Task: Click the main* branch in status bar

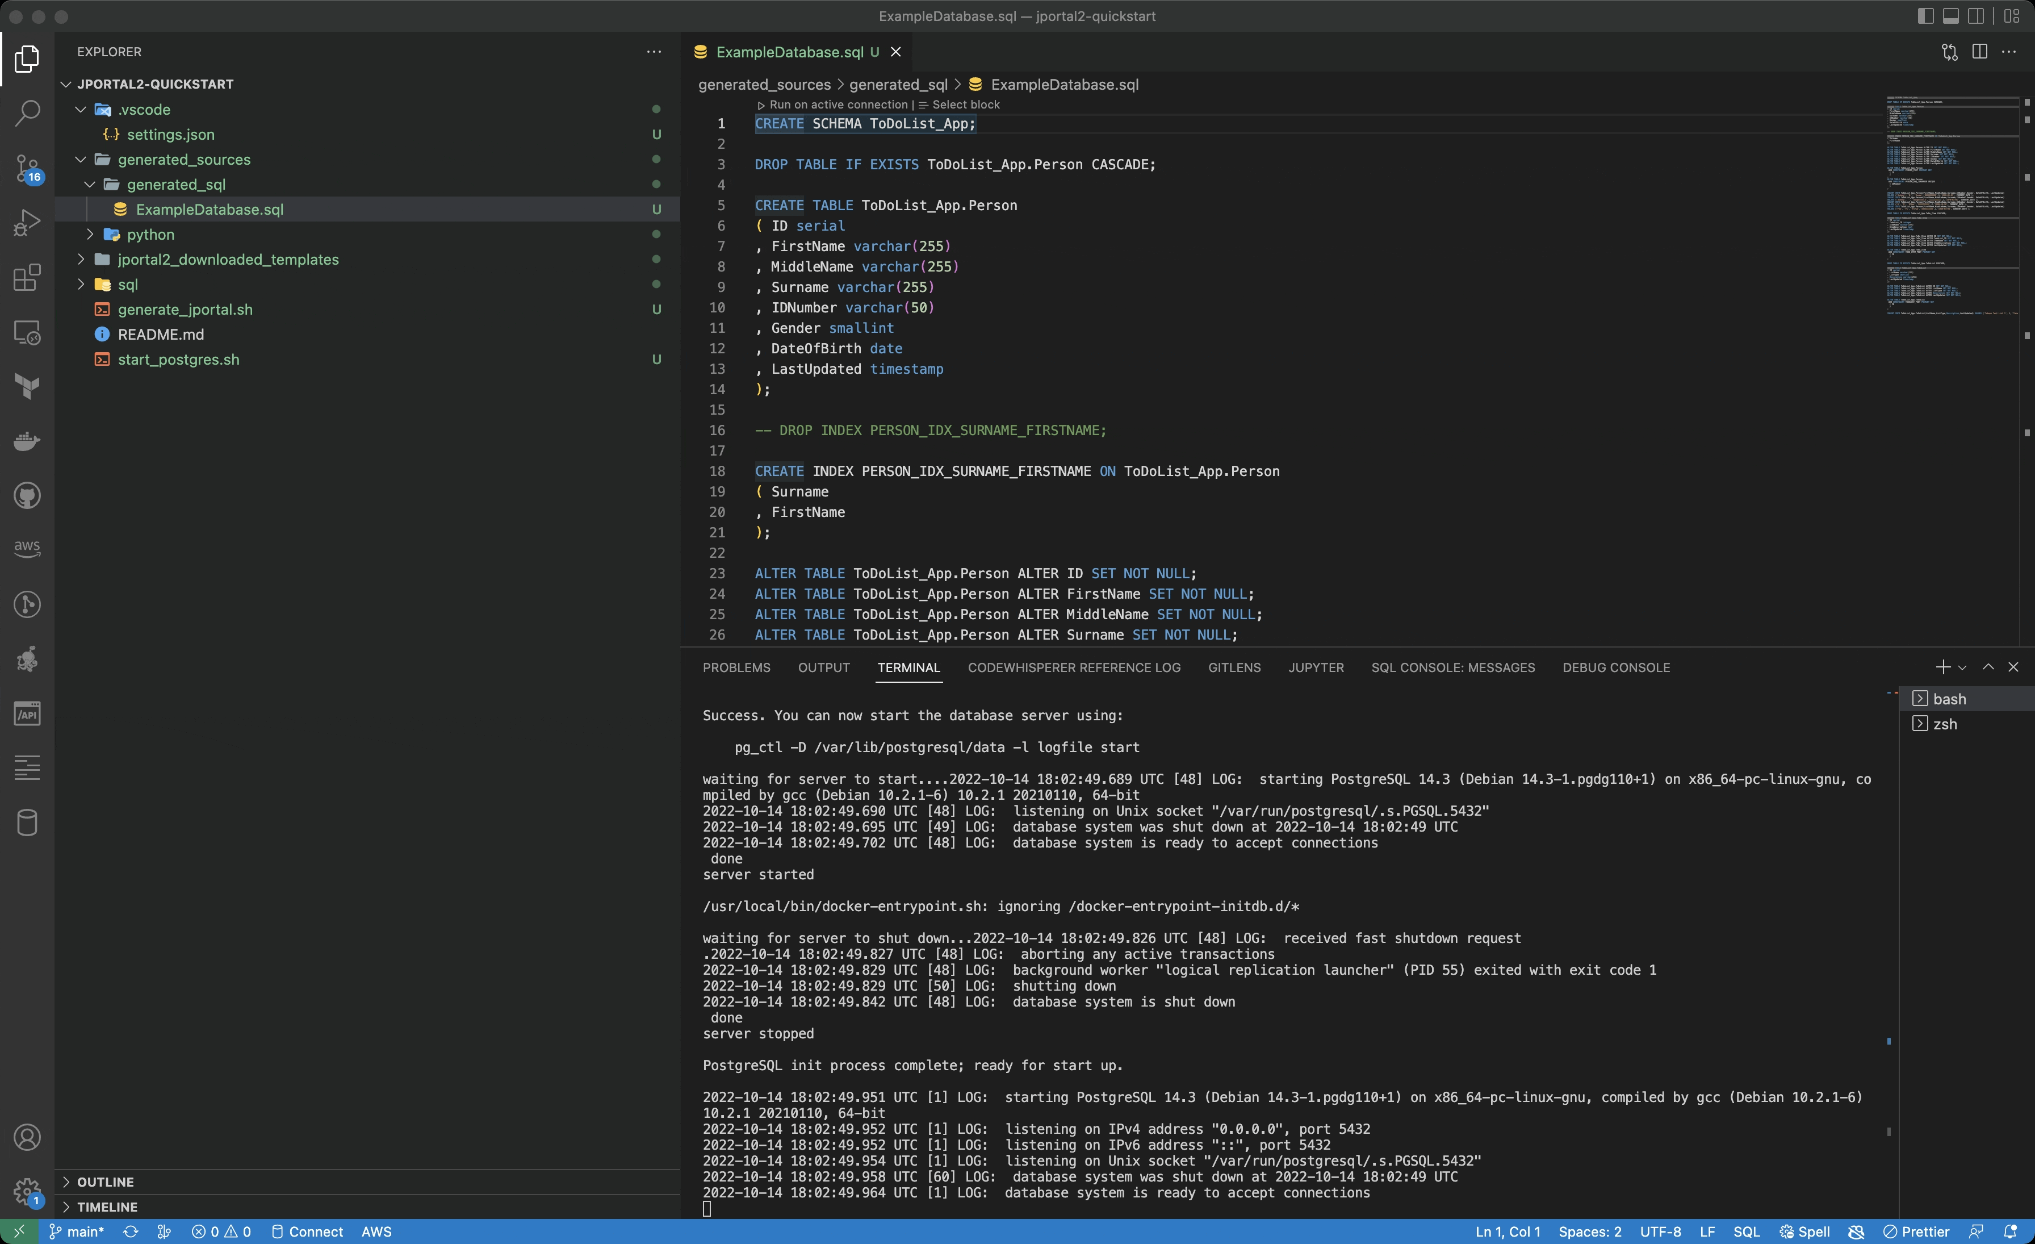Action: tap(77, 1232)
